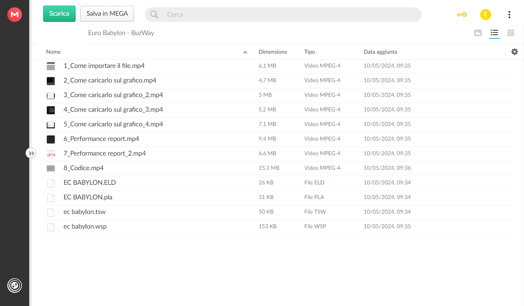Screen dimensions: 524x306
Task: Click the Salva in MEGA button
Action: [107, 14]
